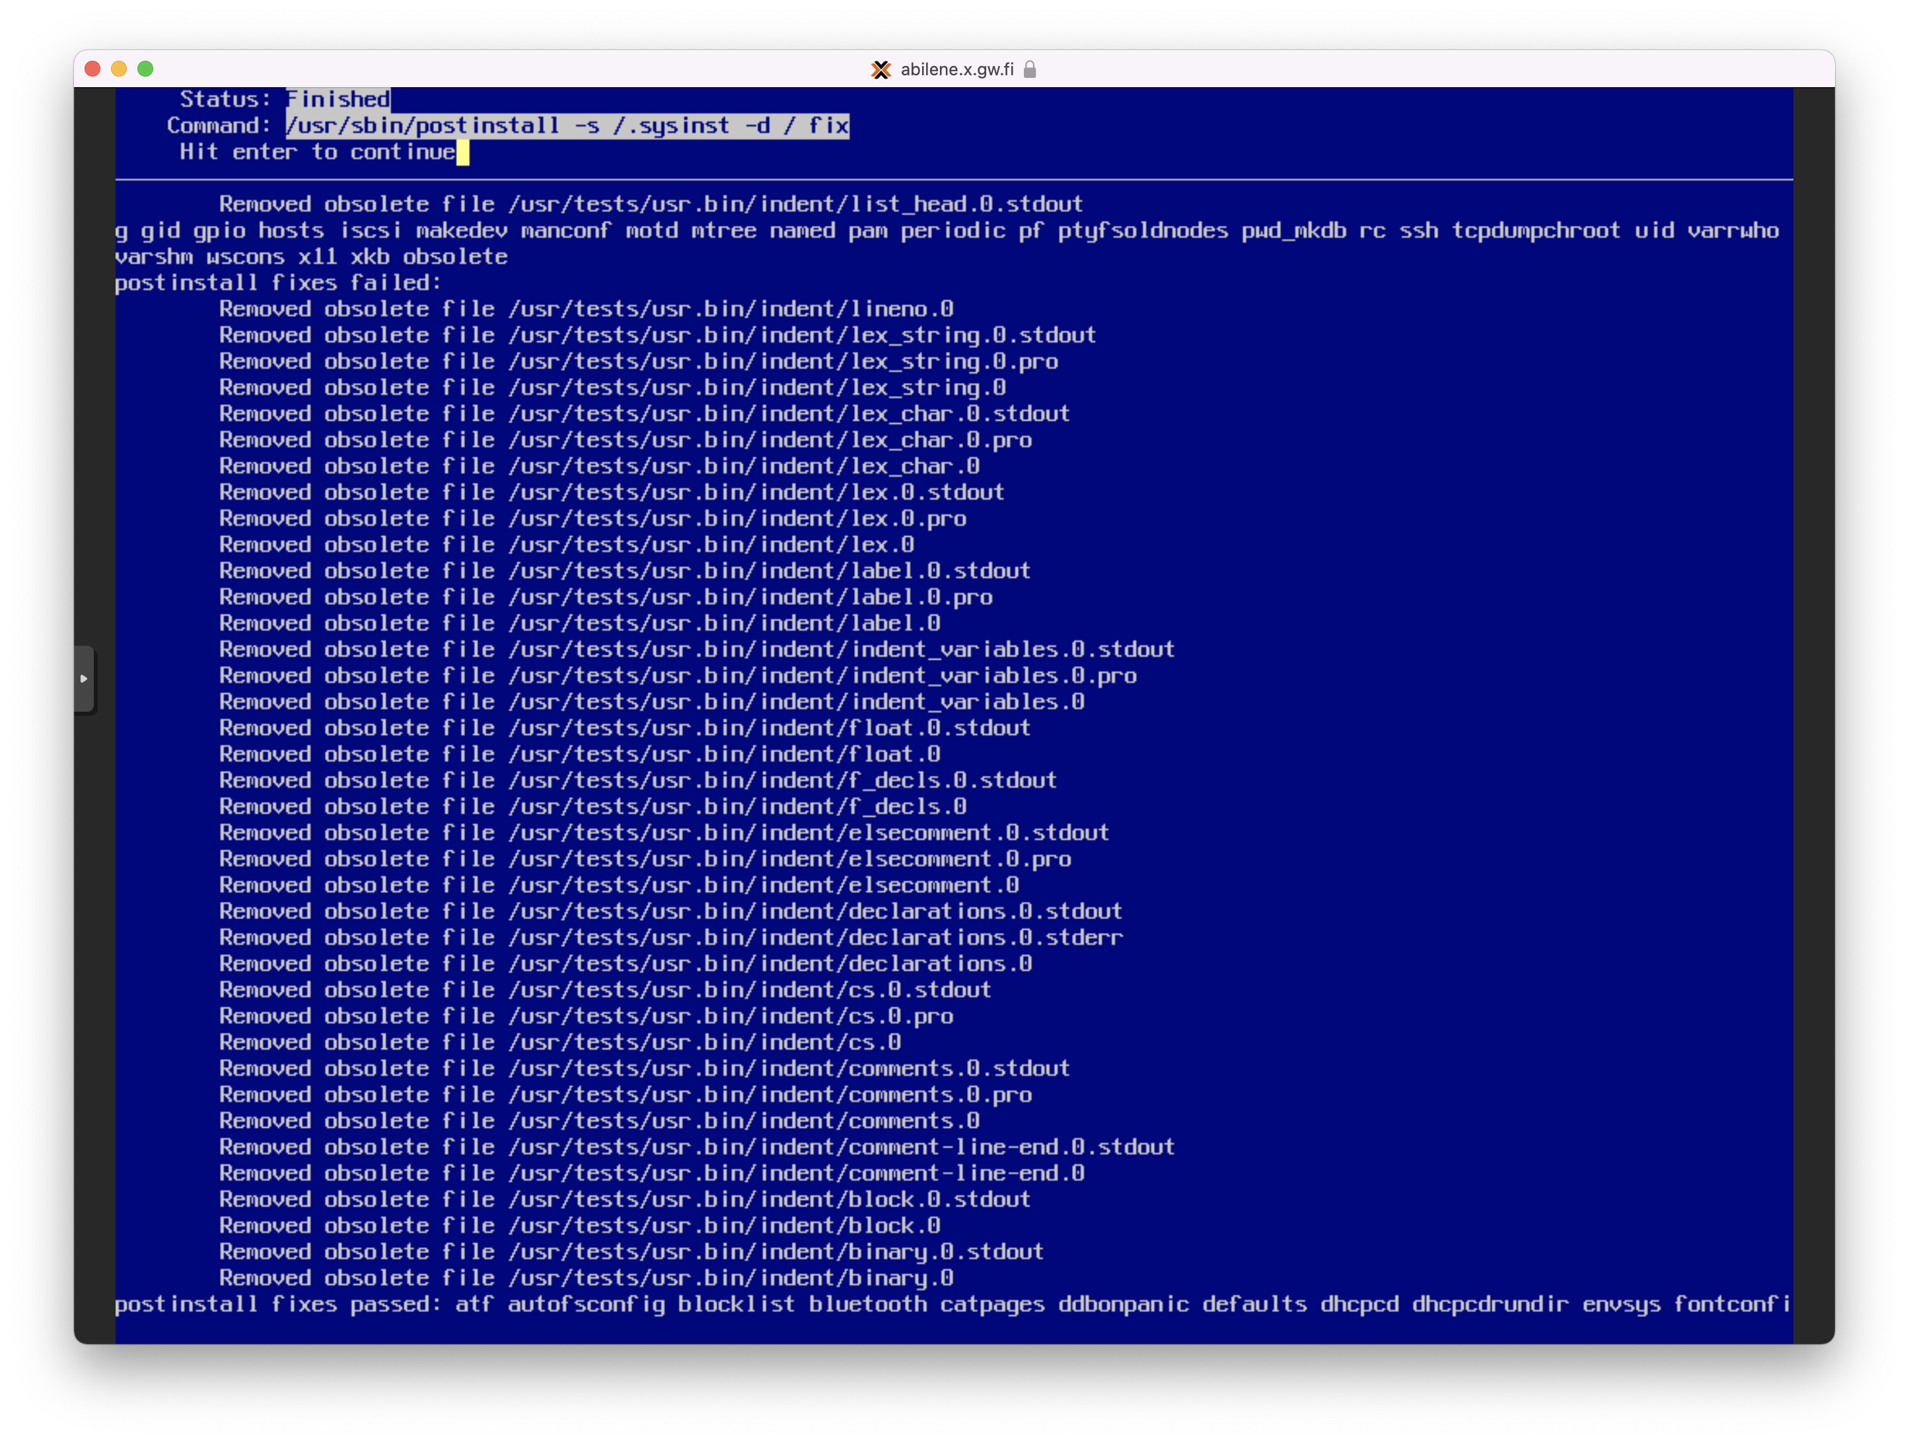The width and height of the screenshot is (1909, 1442).
Task: Click the word tcpdumpchroot in the list line
Action: pyautogui.click(x=1535, y=231)
